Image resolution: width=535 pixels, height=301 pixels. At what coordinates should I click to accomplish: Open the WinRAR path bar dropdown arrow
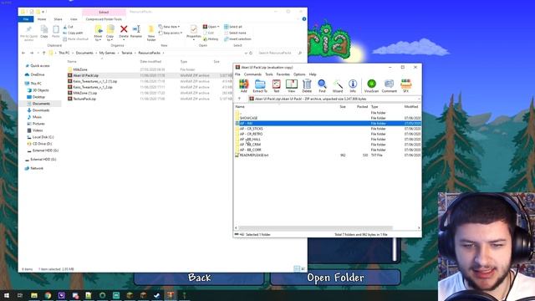[x=419, y=99]
